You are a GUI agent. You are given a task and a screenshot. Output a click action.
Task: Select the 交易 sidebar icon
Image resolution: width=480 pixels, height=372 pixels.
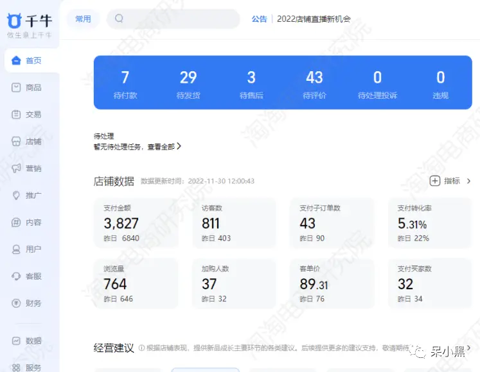coord(16,114)
